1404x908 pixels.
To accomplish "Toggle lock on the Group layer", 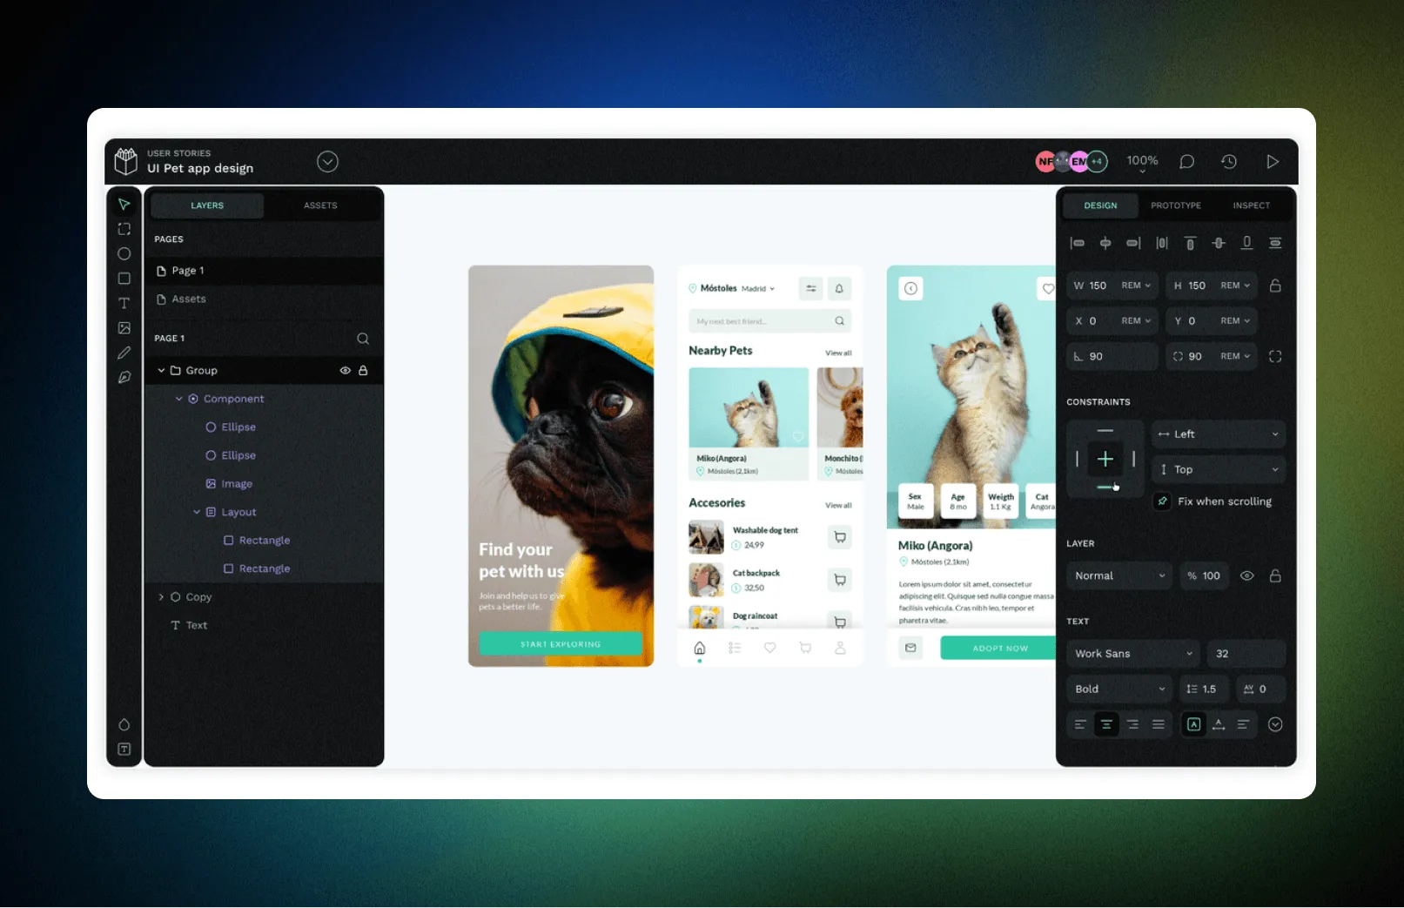I will pyautogui.click(x=364, y=371).
